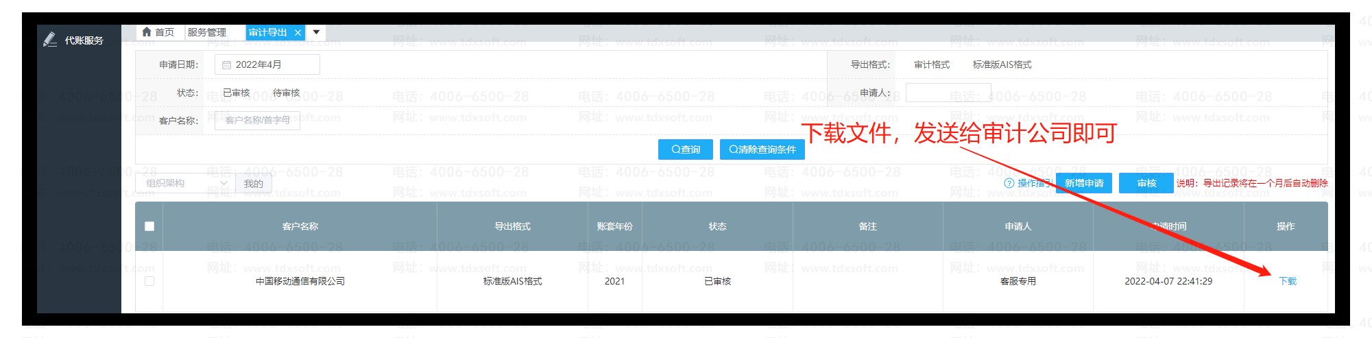
Task: Open the tab list dropdown arrow
Action: click(316, 32)
